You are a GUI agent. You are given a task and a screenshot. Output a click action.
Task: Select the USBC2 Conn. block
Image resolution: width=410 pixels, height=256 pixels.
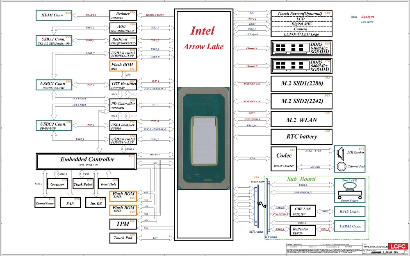point(54,126)
